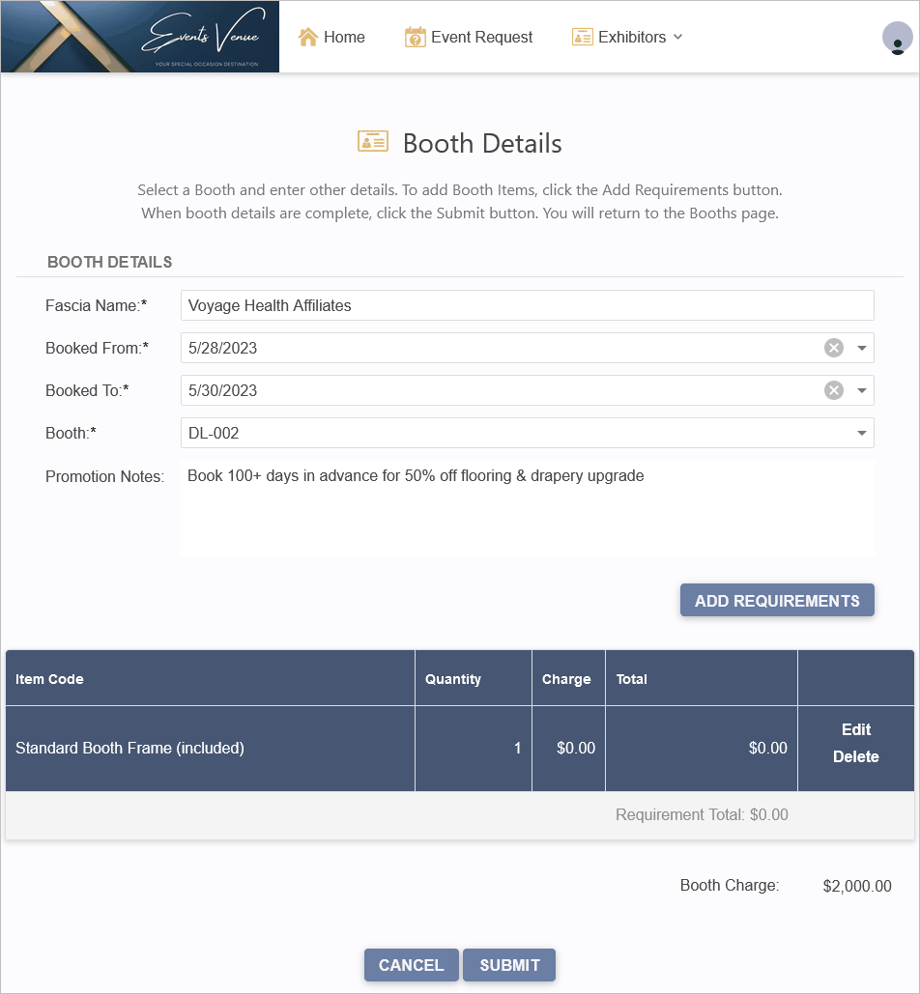Image resolution: width=920 pixels, height=994 pixels.
Task: Go to the Home menu item
Action: (x=331, y=37)
